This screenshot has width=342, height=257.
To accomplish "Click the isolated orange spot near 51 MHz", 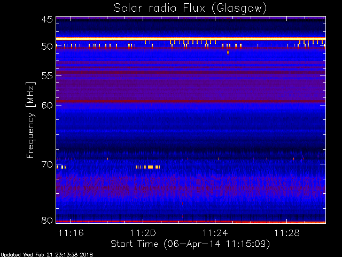I will tap(228, 52).
